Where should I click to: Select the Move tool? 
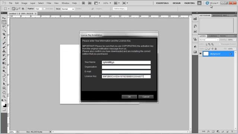tap(4, 18)
